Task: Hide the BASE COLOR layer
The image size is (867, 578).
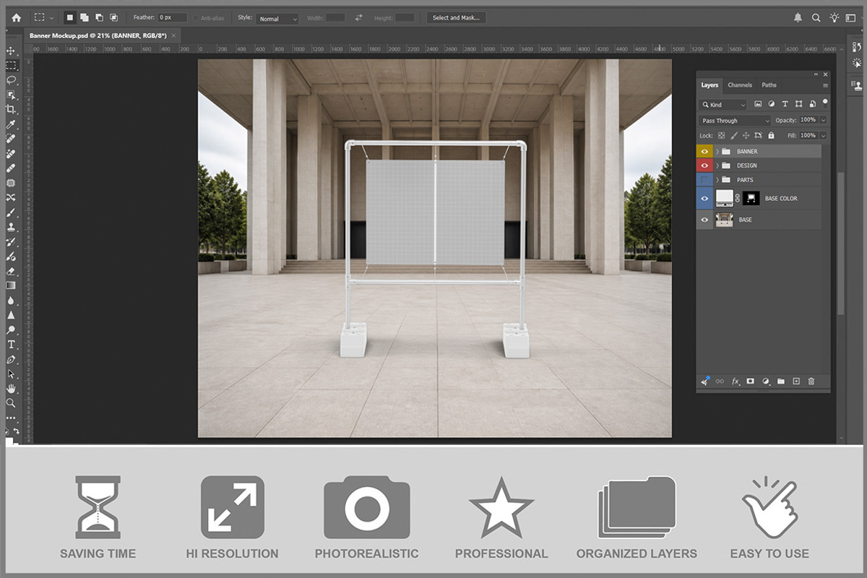Action: pyautogui.click(x=705, y=198)
